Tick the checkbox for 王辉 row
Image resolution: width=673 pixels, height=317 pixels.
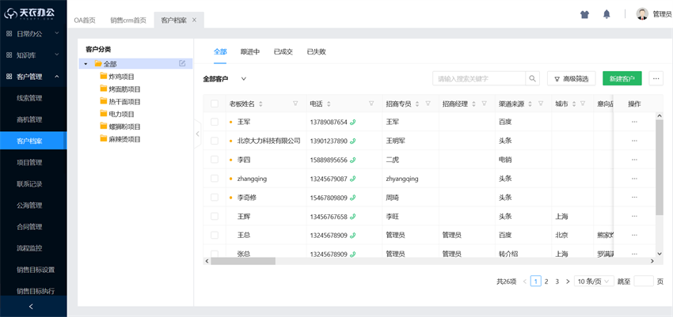tap(215, 217)
